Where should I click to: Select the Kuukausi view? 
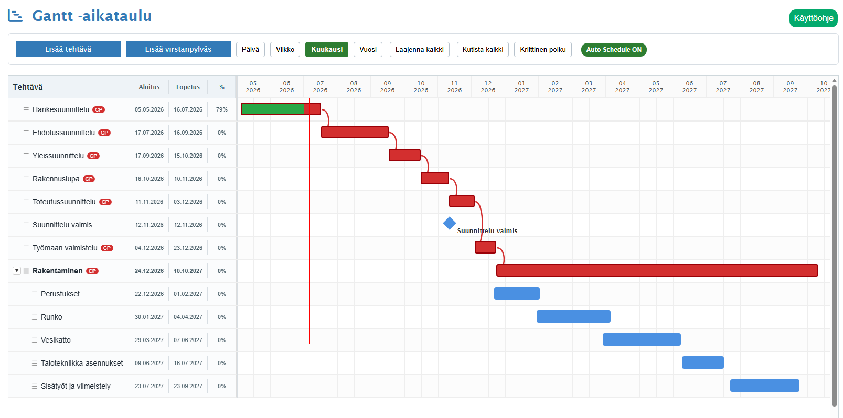(x=327, y=50)
